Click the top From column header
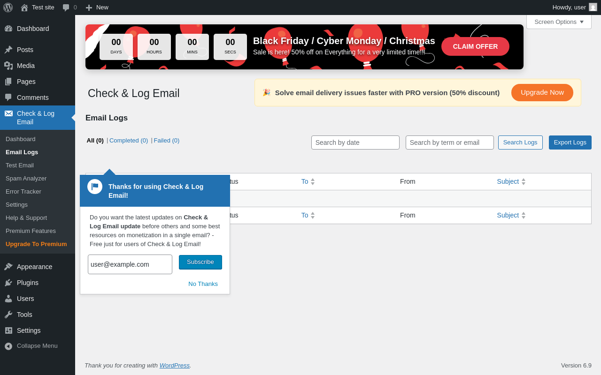 (x=408, y=181)
